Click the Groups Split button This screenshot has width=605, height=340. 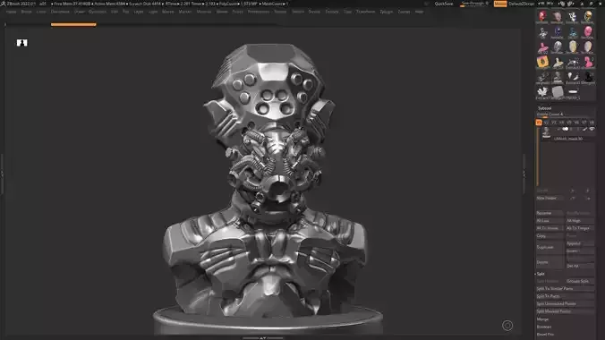point(580,281)
